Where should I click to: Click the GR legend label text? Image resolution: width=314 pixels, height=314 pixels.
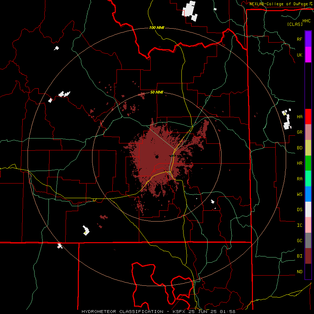click(x=299, y=132)
